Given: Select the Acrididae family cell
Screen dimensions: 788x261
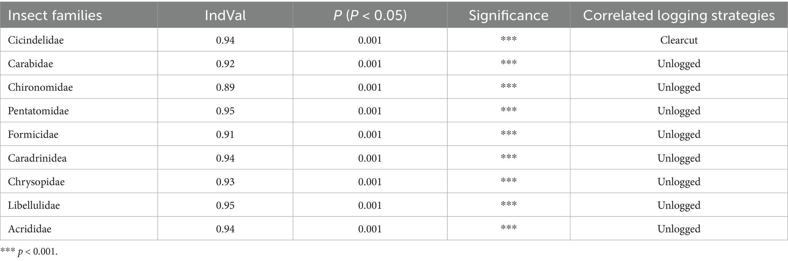Looking at the screenshot, I should click(x=30, y=229).
